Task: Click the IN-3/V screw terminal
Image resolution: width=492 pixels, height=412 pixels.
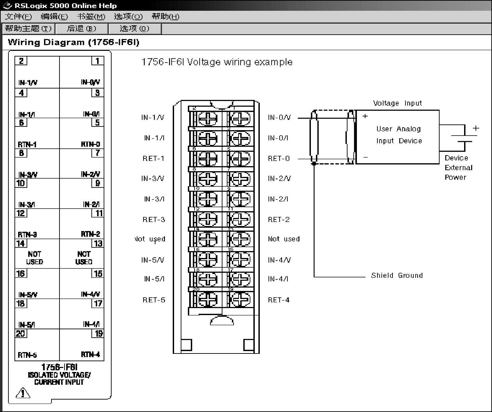Action: pyautogui.click(x=208, y=179)
